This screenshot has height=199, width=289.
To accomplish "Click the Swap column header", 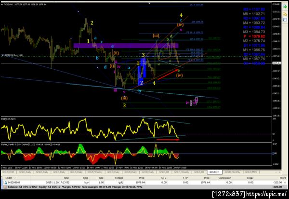I will 250,178.
